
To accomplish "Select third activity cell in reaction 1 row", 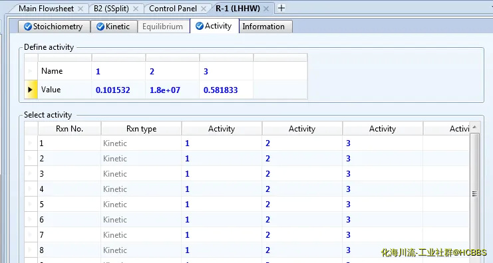I will click(x=383, y=143).
